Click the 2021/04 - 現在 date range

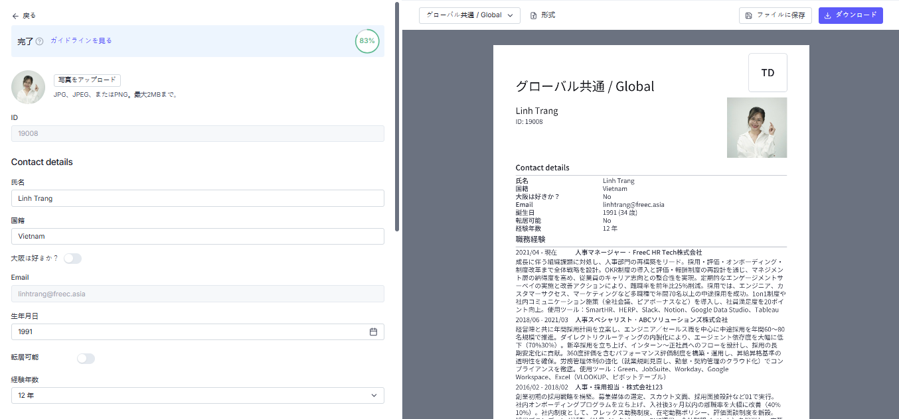(x=535, y=253)
